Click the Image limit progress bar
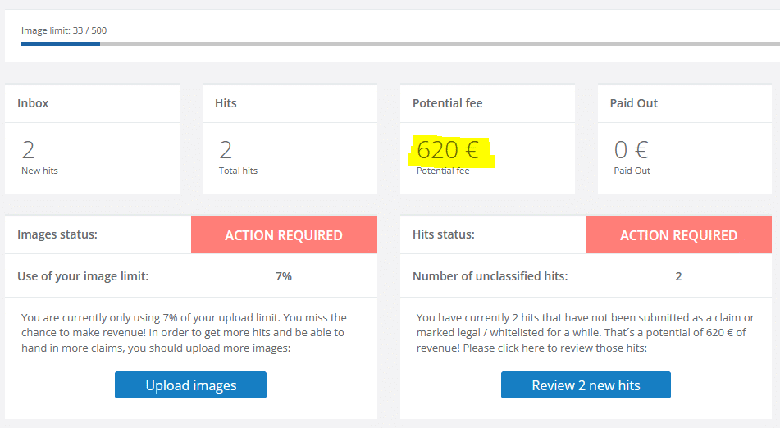 point(394,43)
